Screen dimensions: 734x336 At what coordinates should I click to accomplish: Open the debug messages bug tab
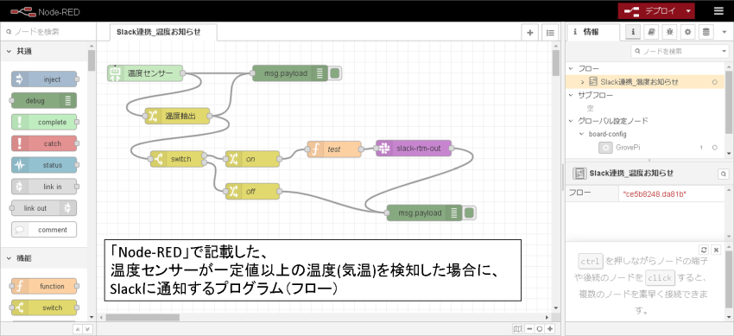(x=669, y=32)
